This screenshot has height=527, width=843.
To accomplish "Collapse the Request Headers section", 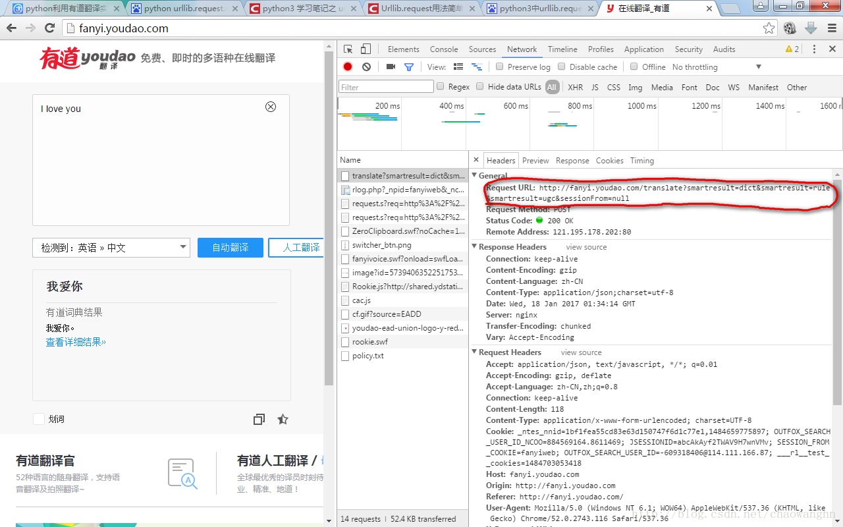I will coord(475,352).
